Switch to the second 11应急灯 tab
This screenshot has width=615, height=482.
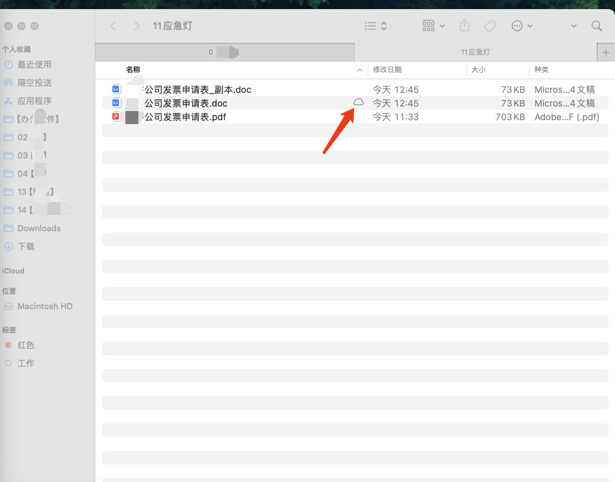[475, 52]
